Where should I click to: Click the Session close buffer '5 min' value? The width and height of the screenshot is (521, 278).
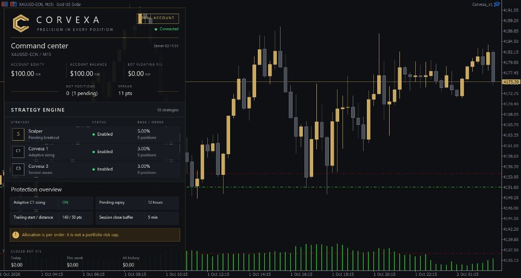coord(153,218)
